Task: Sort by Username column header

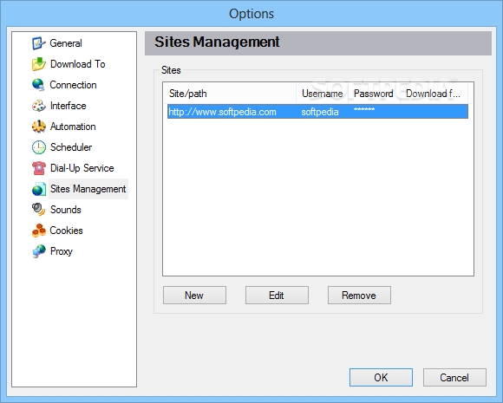Action: click(322, 94)
